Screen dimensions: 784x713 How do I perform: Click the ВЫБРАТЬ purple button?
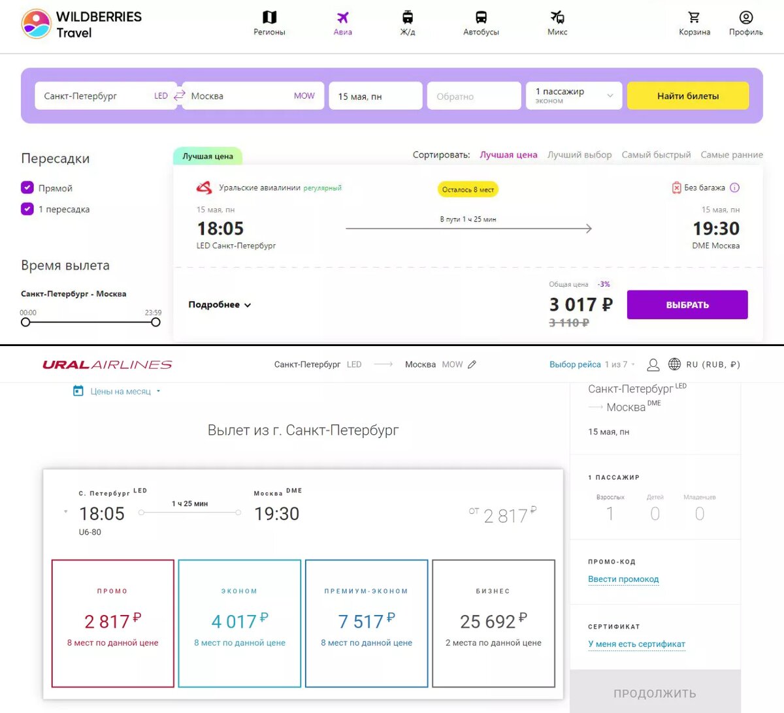687,305
